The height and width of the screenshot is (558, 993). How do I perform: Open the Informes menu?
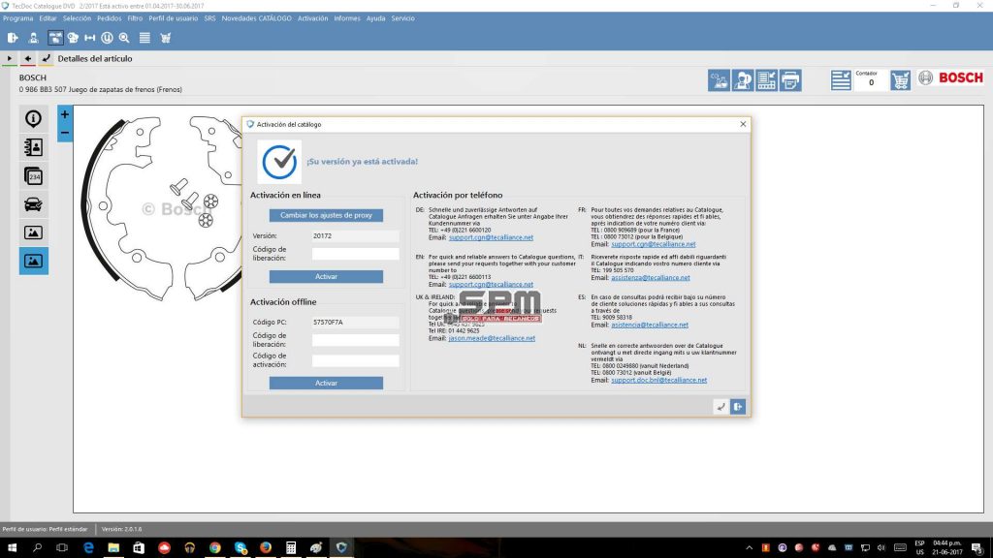(347, 18)
